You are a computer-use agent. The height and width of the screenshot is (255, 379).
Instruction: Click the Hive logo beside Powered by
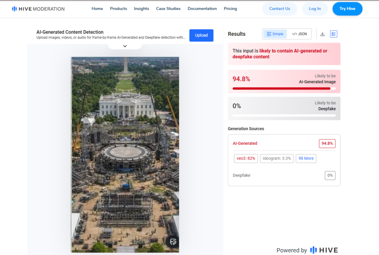(x=324, y=250)
